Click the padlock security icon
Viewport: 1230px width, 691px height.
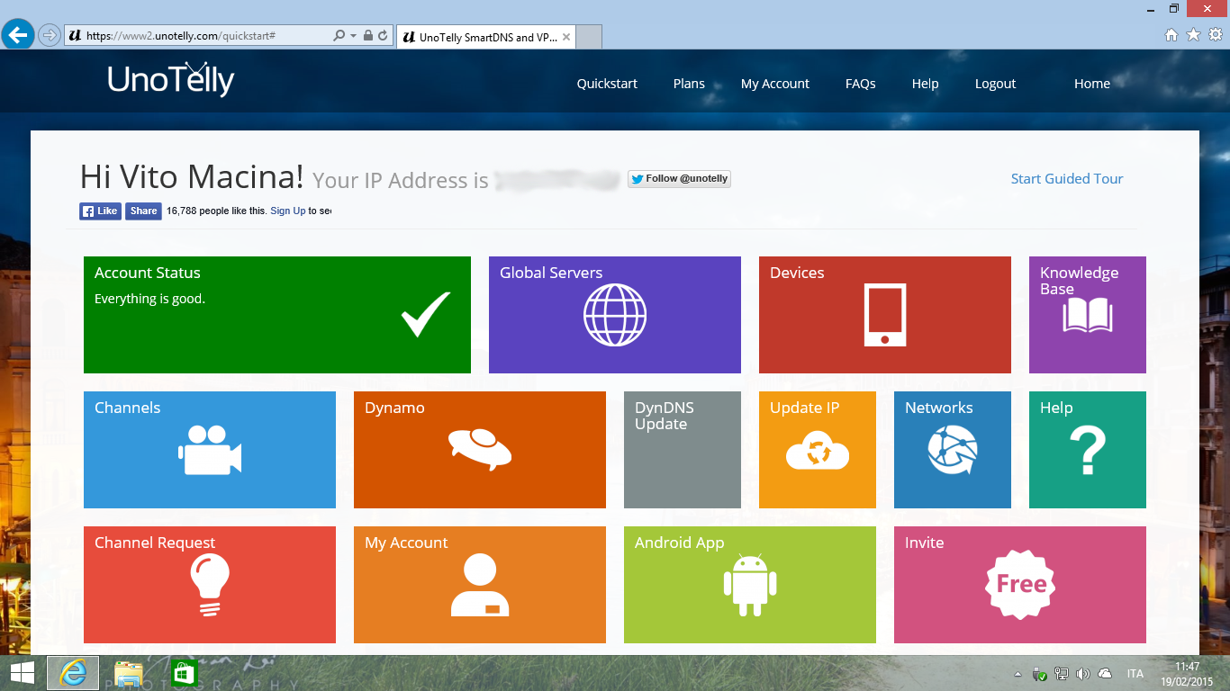coord(367,36)
